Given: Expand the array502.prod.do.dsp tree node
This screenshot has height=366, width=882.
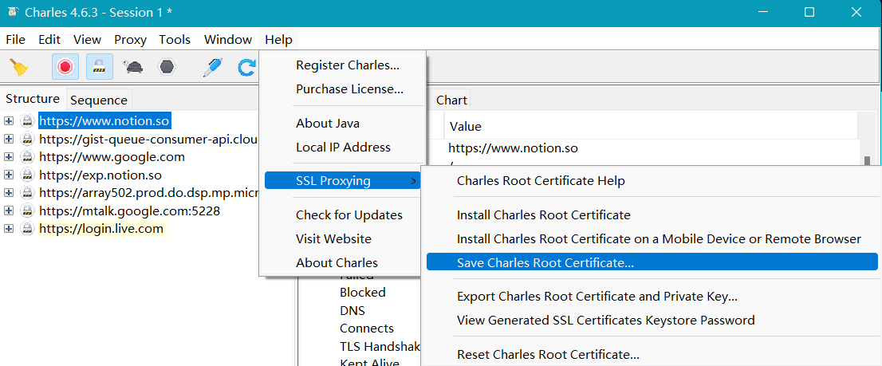Looking at the screenshot, I should pos(9,193).
